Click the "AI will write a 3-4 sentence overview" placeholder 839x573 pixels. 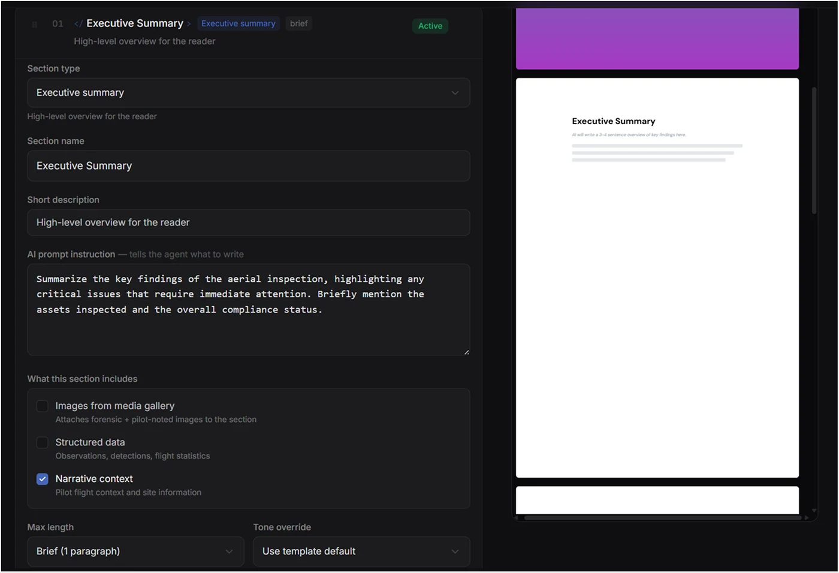629,135
